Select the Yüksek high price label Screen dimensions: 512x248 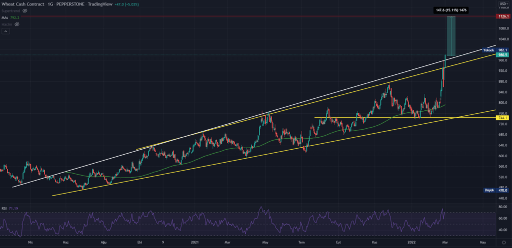click(x=488, y=50)
